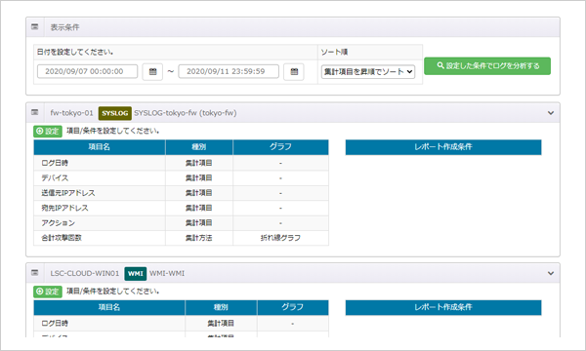Image resolution: width=586 pixels, height=351 pixels.
Task: Click the fw-tokyo-01 panel header icon
Action: tap(35, 112)
